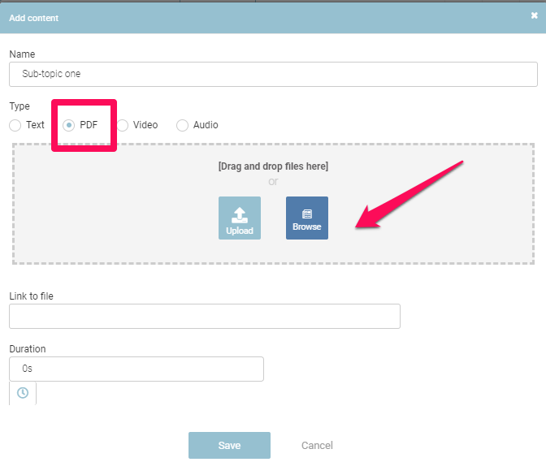The width and height of the screenshot is (546, 462).
Task: Click the Link to file label
Action: click(31, 296)
